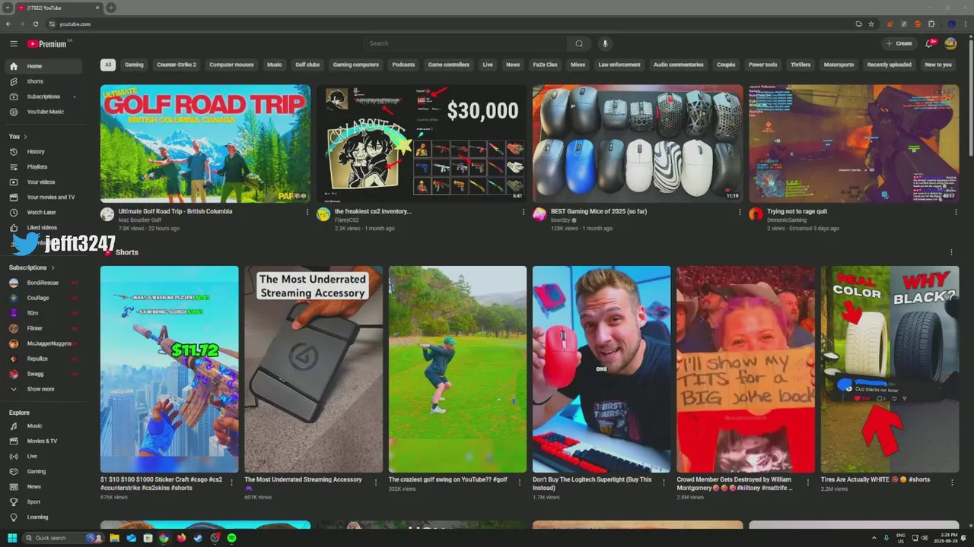Viewport: 974px width, 547px height.
Task: Open Playlists in the sidebar
Action: click(44, 167)
